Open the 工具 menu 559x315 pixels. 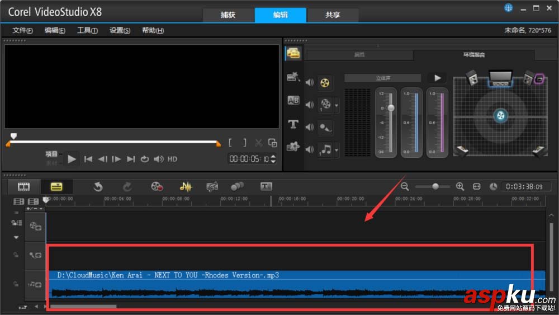87,30
